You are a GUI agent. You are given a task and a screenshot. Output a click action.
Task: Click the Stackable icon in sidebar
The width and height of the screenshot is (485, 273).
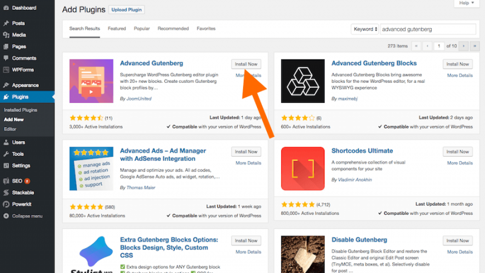tap(6, 192)
